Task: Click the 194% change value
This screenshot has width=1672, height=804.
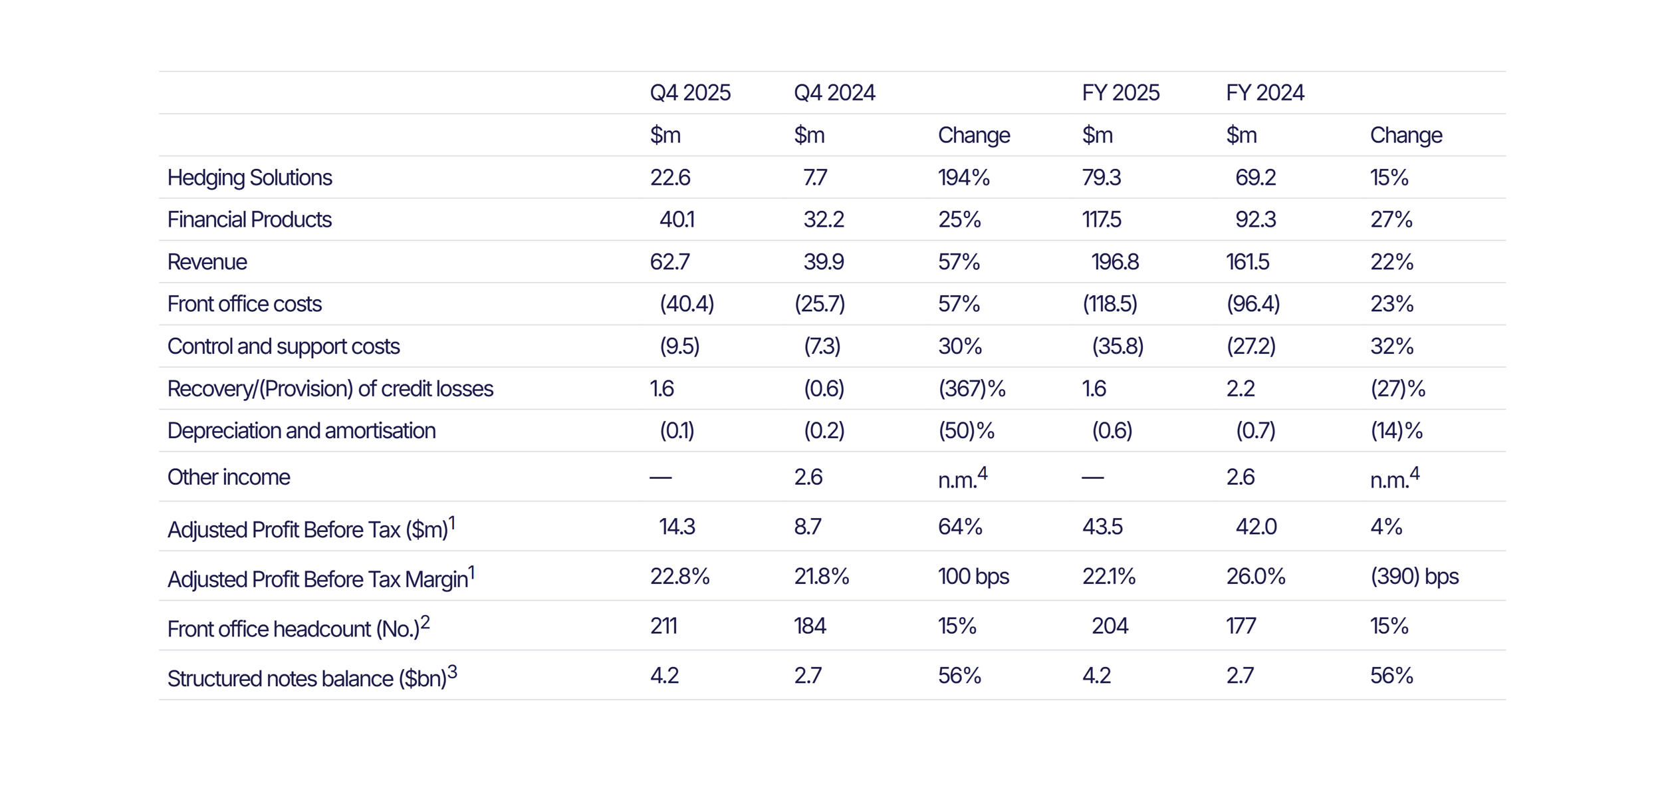Action: point(963,178)
